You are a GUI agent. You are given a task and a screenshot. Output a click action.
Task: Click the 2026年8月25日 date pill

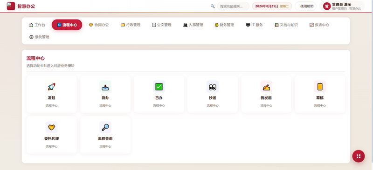pyautogui.click(x=272, y=6)
